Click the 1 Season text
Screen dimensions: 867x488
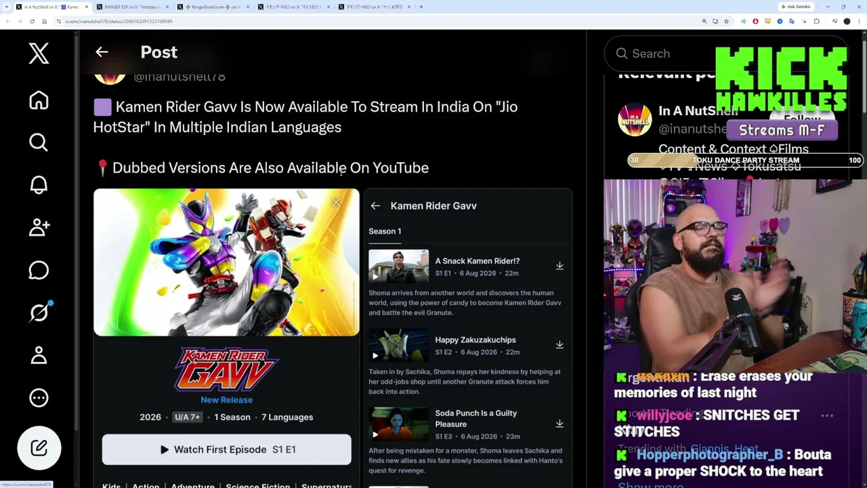pos(232,417)
